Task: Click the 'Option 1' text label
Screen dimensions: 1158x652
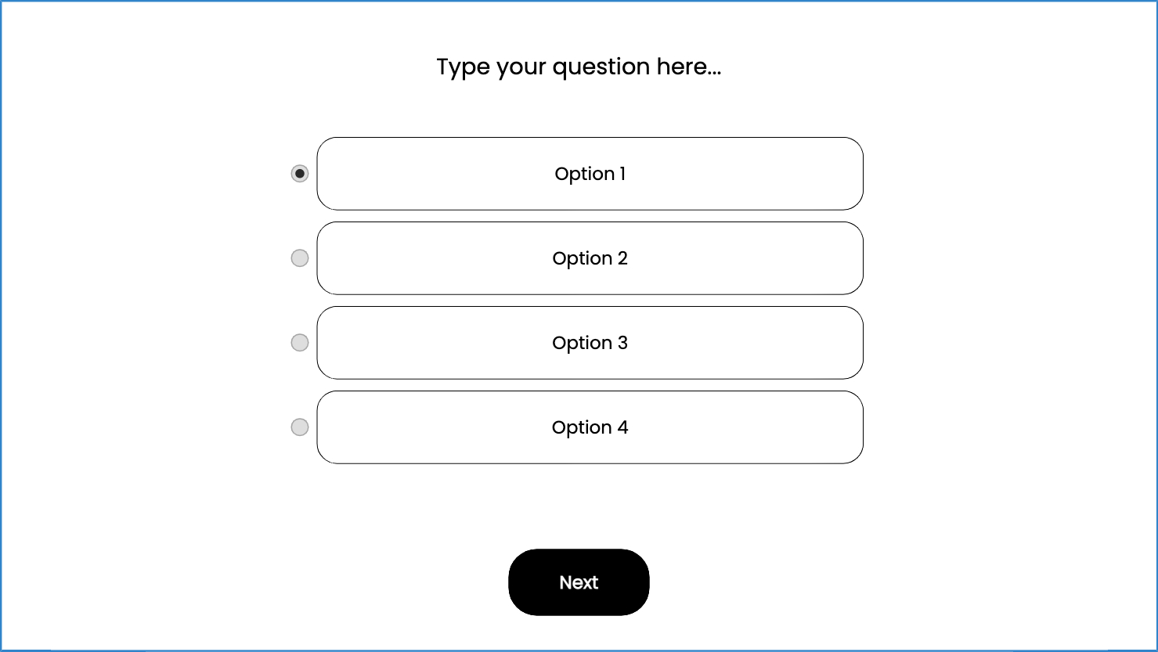Action: [590, 174]
